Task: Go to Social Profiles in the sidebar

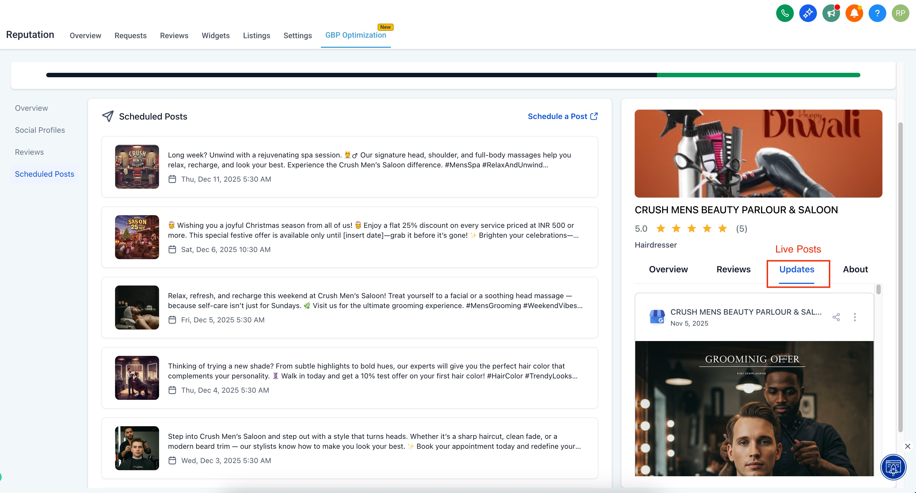Action: coord(40,130)
